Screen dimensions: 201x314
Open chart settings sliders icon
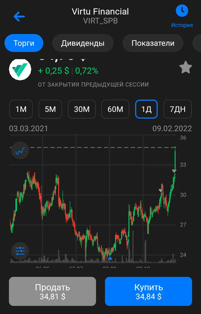point(20,251)
